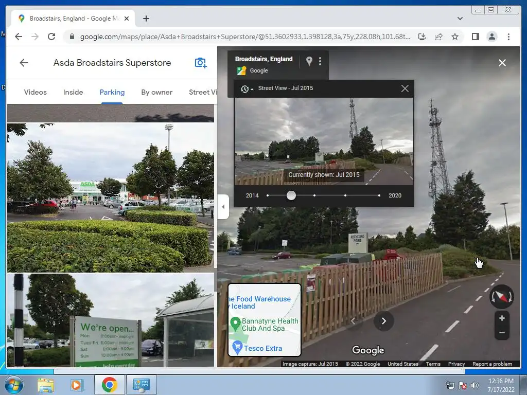The height and width of the screenshot is (395, 527).
Task: Click Report a problem link
Action: pos(492,364)
